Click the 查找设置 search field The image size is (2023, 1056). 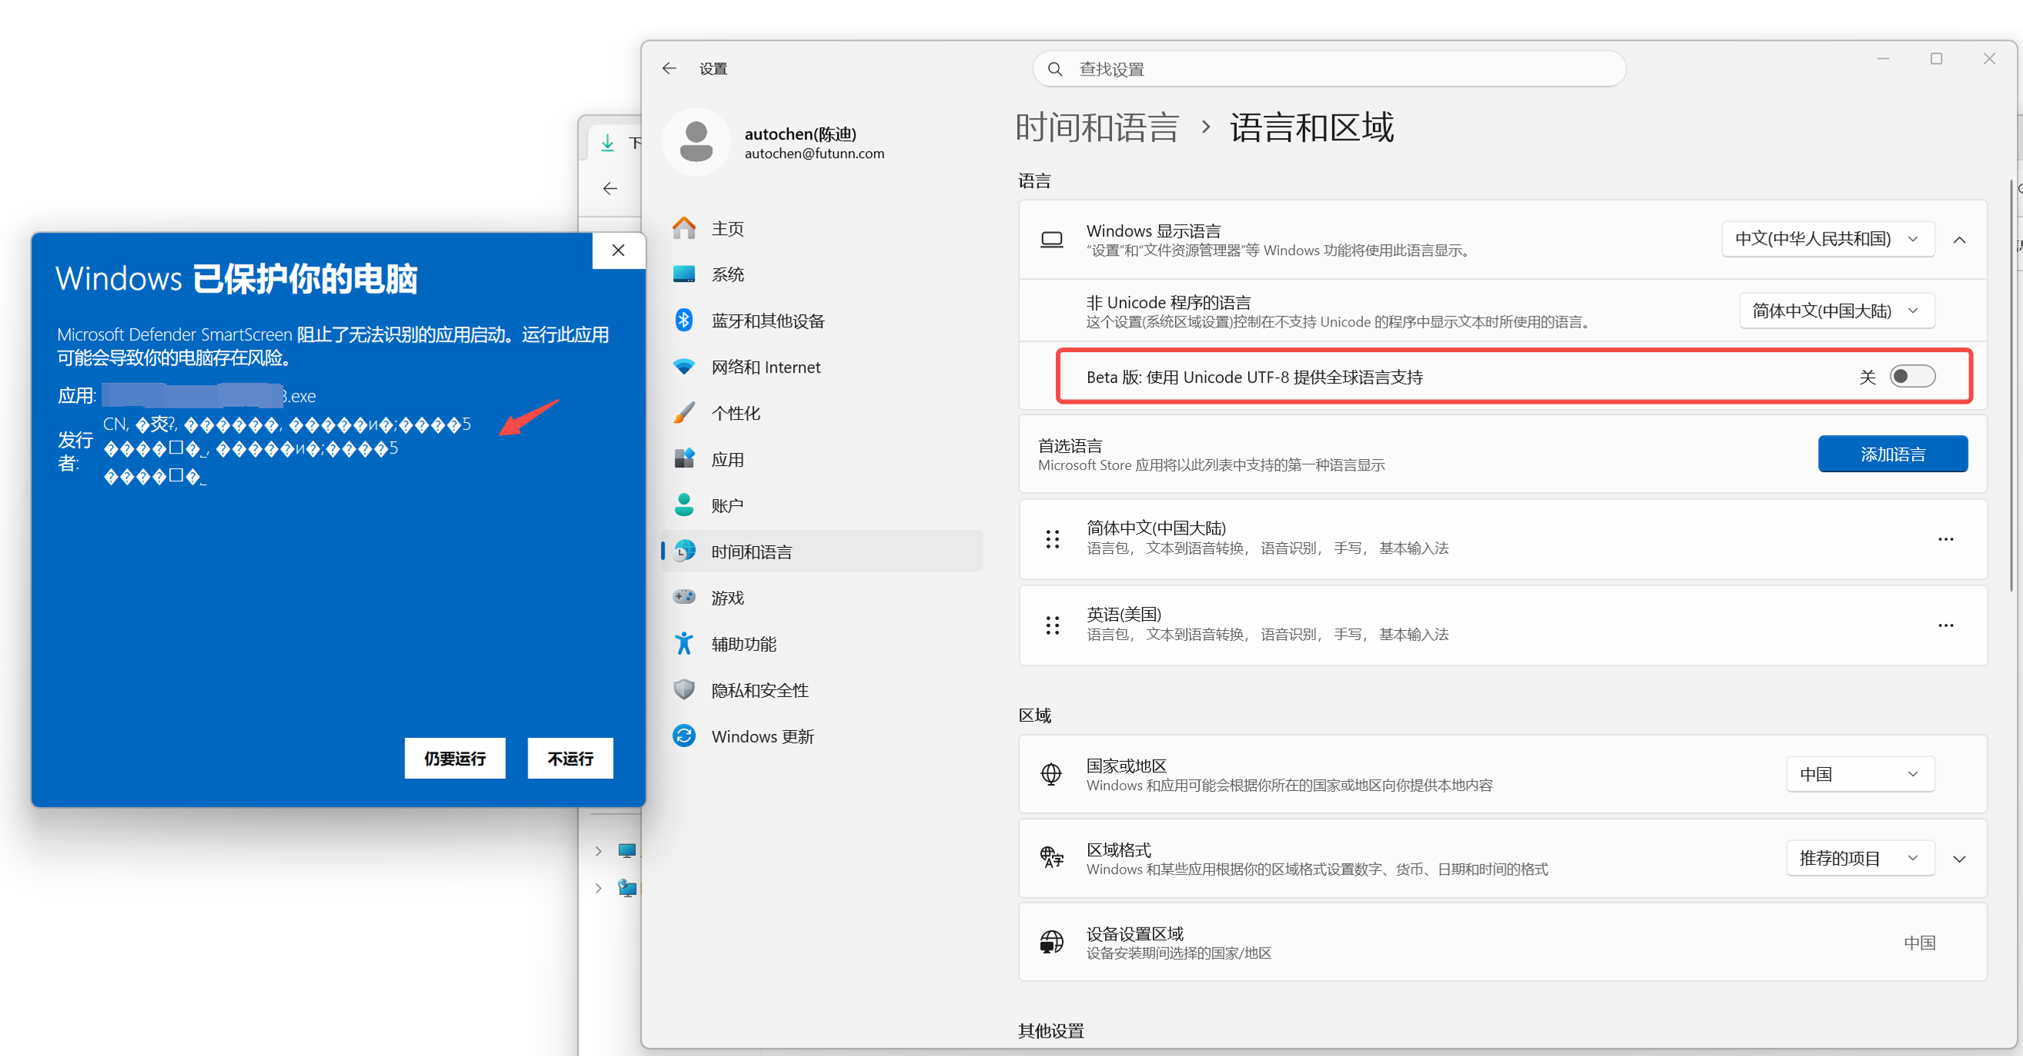[1328, 69]
